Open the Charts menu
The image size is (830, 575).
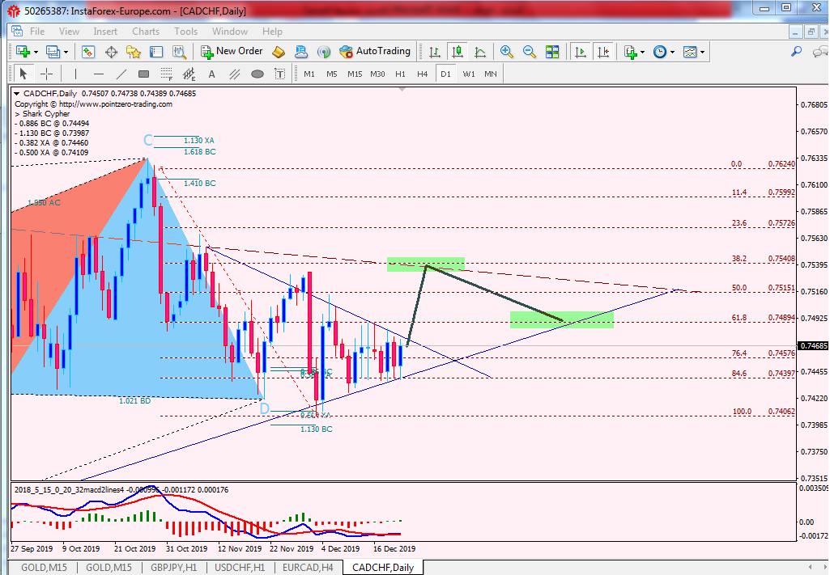tap(146, 32)
